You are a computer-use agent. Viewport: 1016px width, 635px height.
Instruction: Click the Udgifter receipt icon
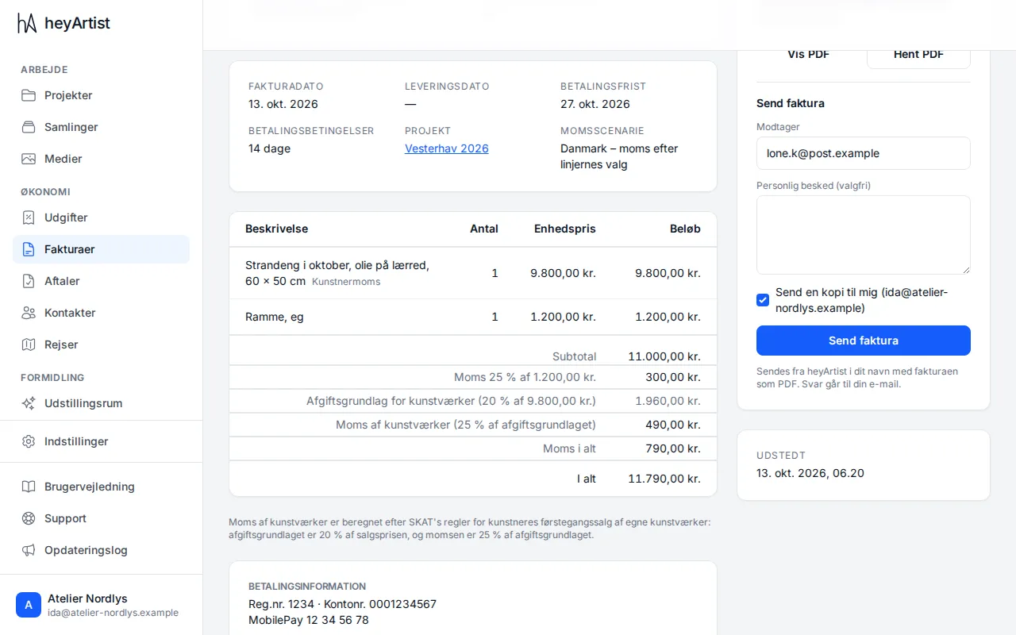[29, 217]
